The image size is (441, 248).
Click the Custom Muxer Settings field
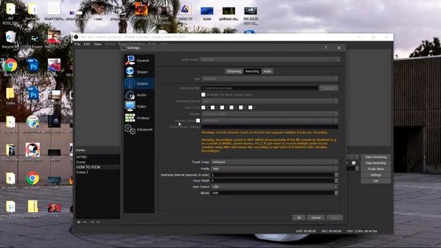(269, 127)
